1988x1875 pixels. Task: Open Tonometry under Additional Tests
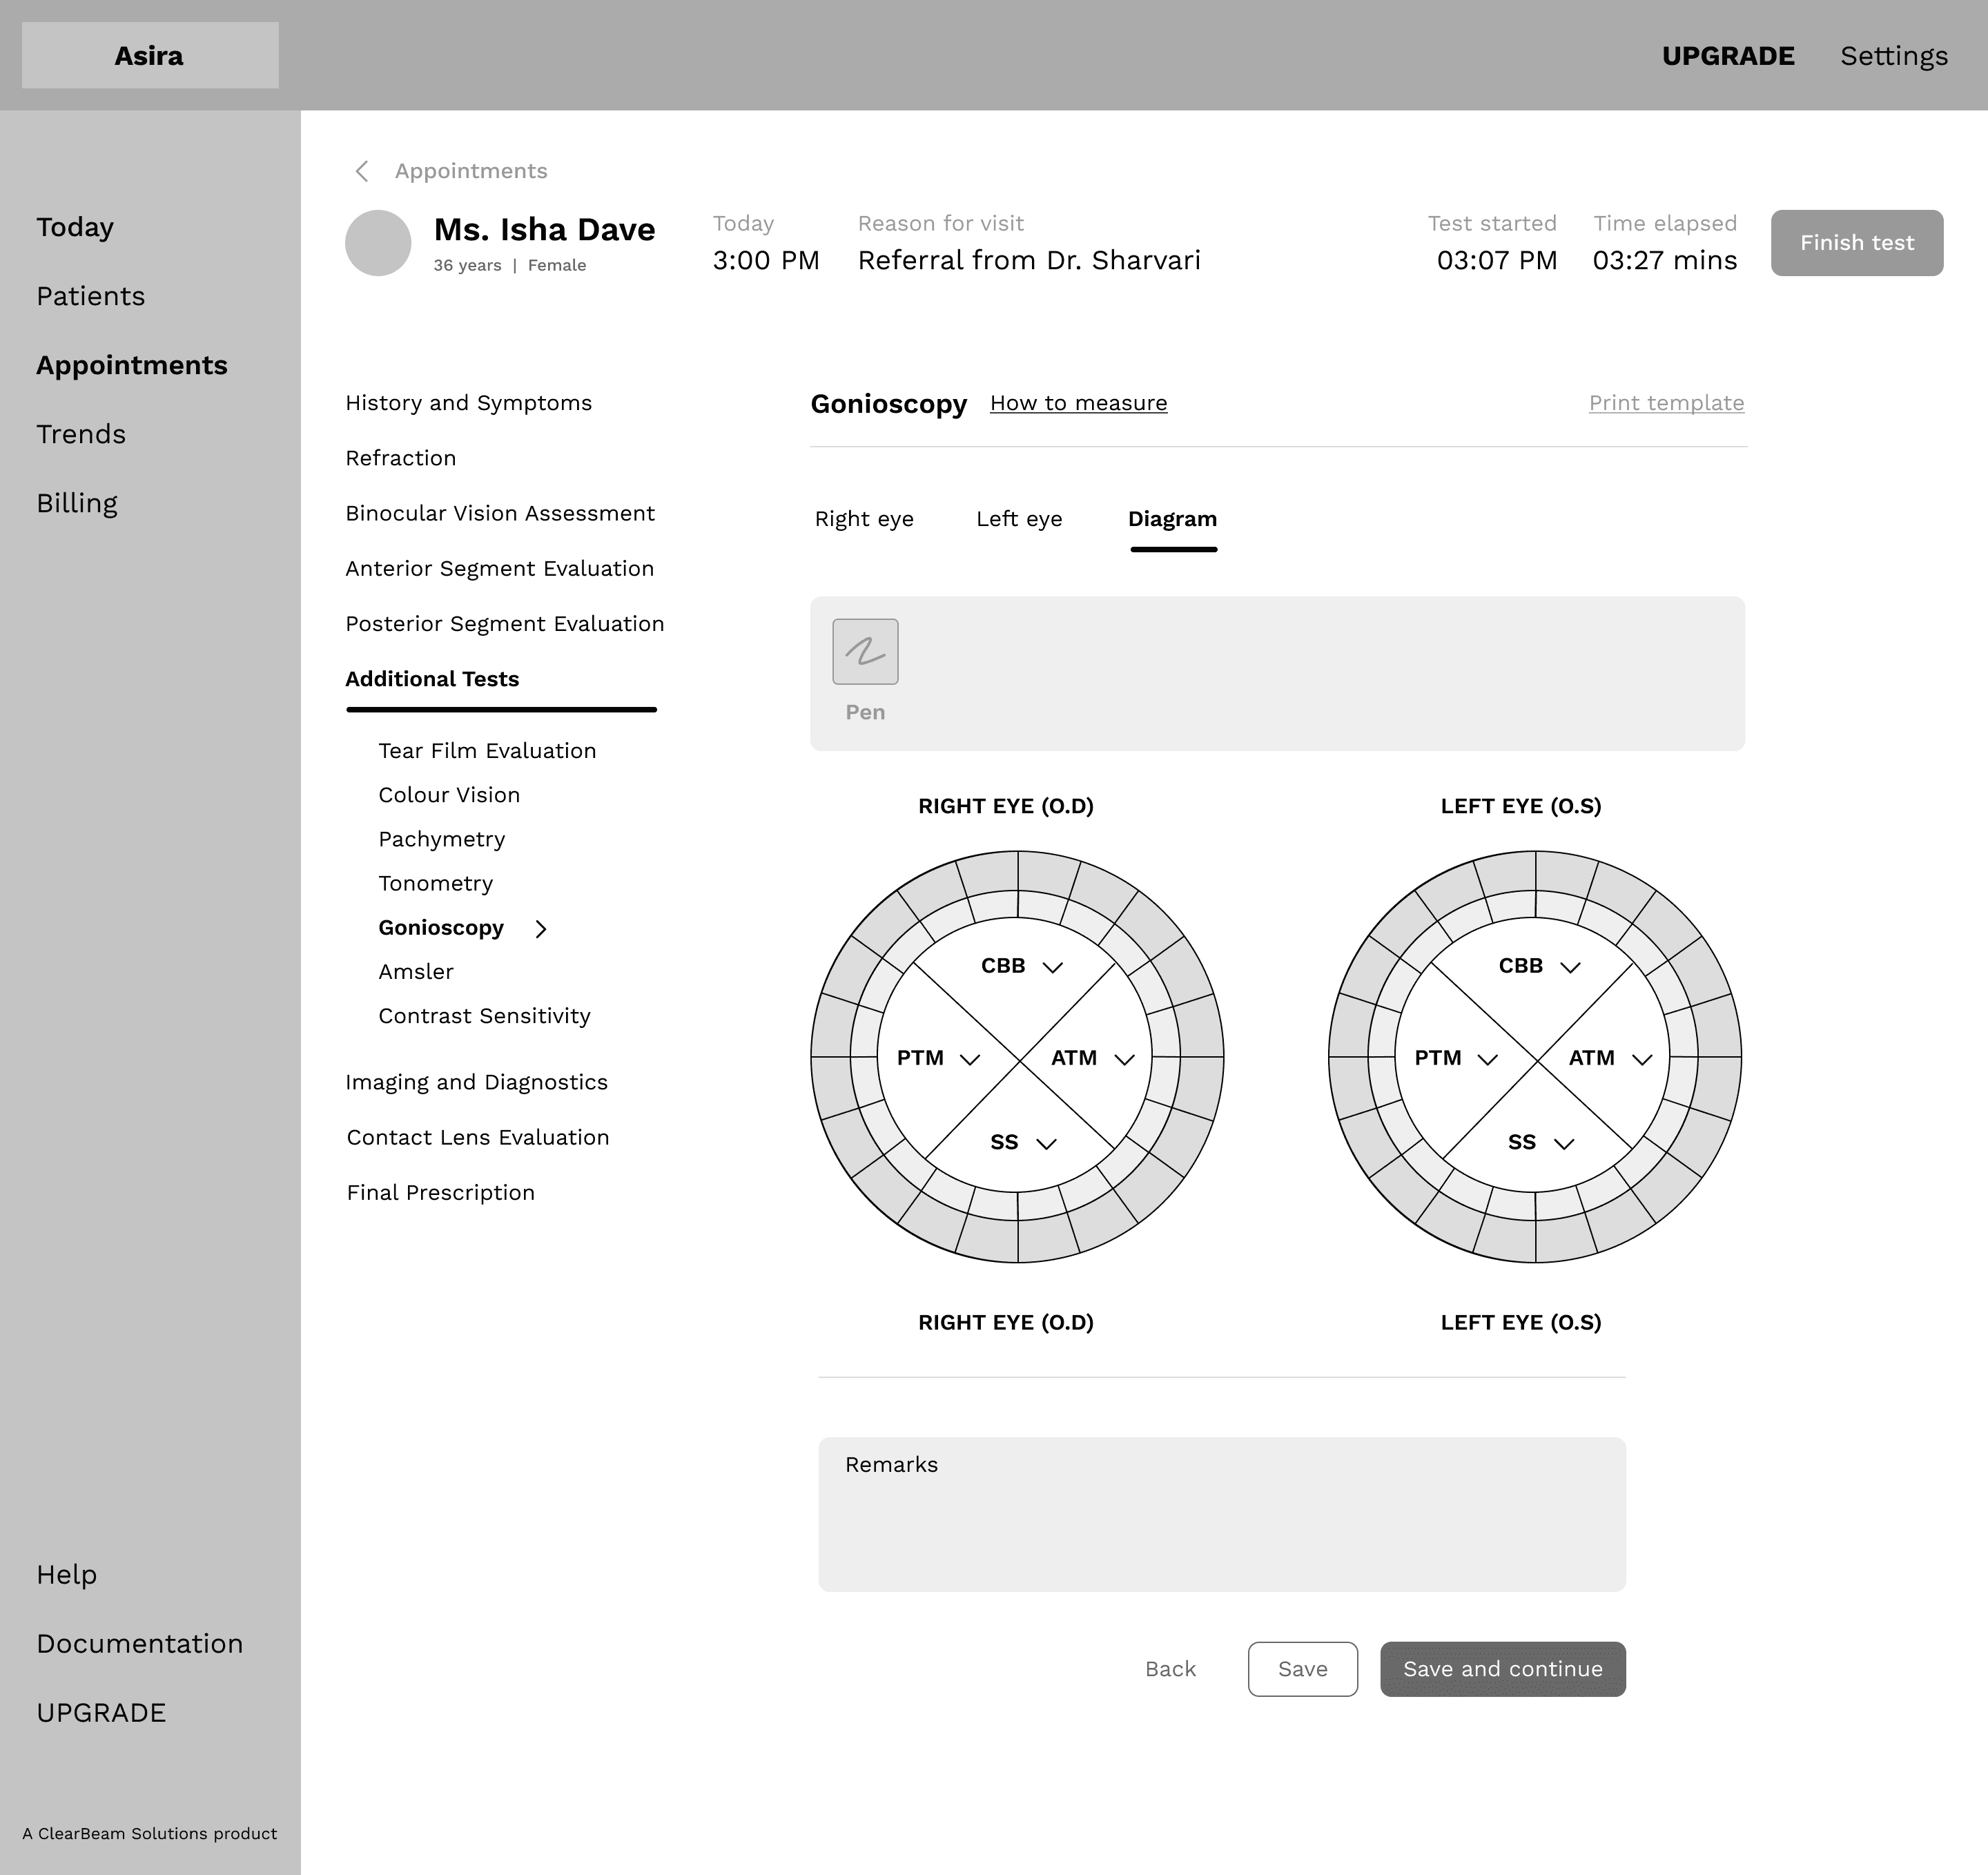coord(435,884)
